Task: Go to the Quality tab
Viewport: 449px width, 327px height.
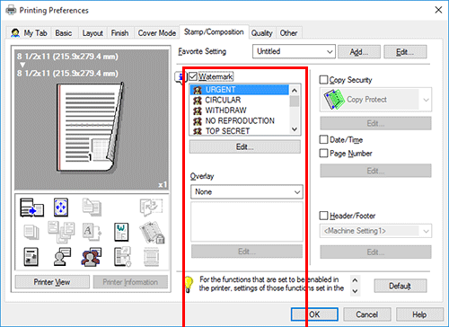Action: click(x=262, y=33)
